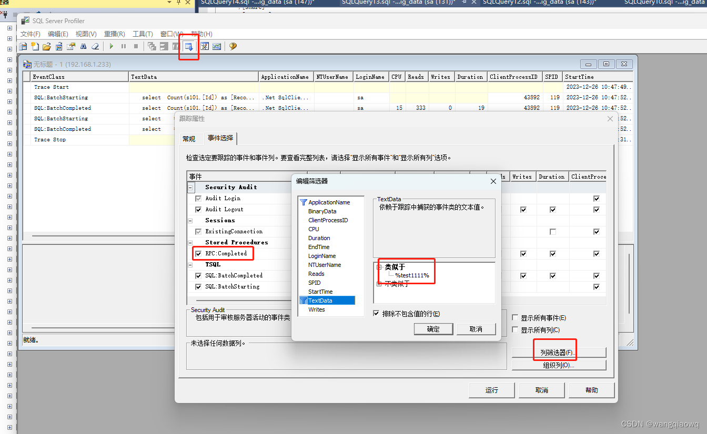Viewport: 707px width, 434px height.
Task: Click the EventClass column header
Action: (80, 77)
